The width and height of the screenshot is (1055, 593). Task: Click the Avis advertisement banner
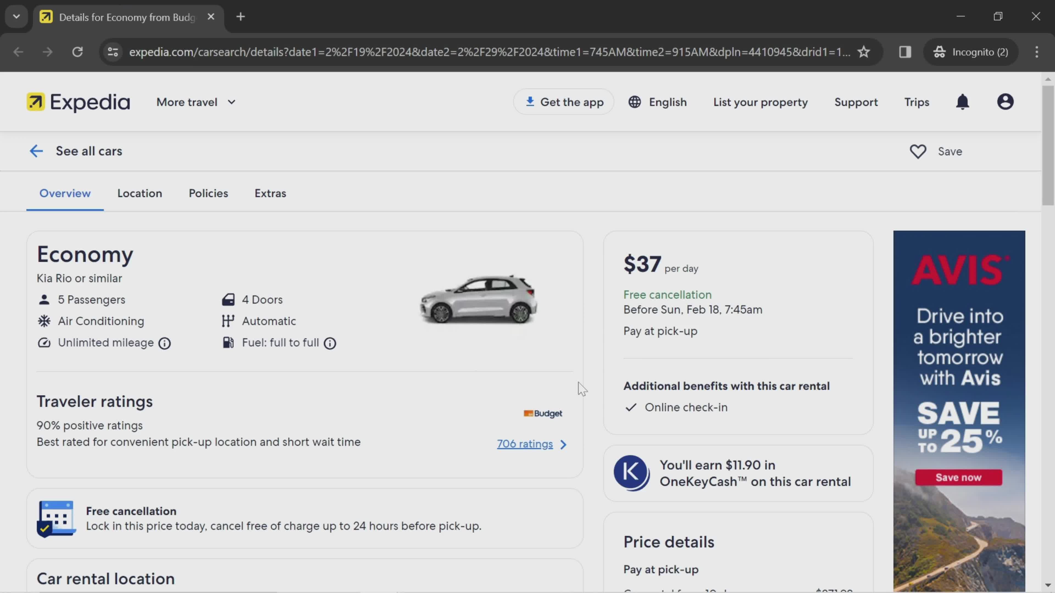[x=959, y=411]
